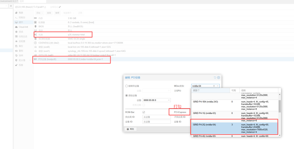294x149 pixels.
Task: Select the 映射的设备 radio button
Action: (x=127, y=86)
